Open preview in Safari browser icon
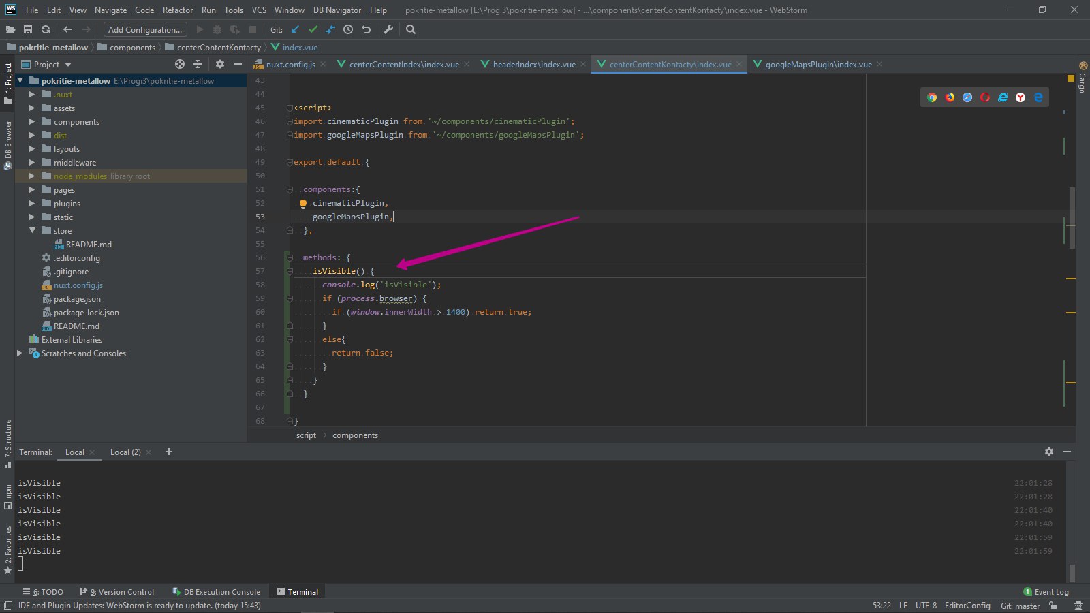This screenshot has height=613, width=1090. 967,97
